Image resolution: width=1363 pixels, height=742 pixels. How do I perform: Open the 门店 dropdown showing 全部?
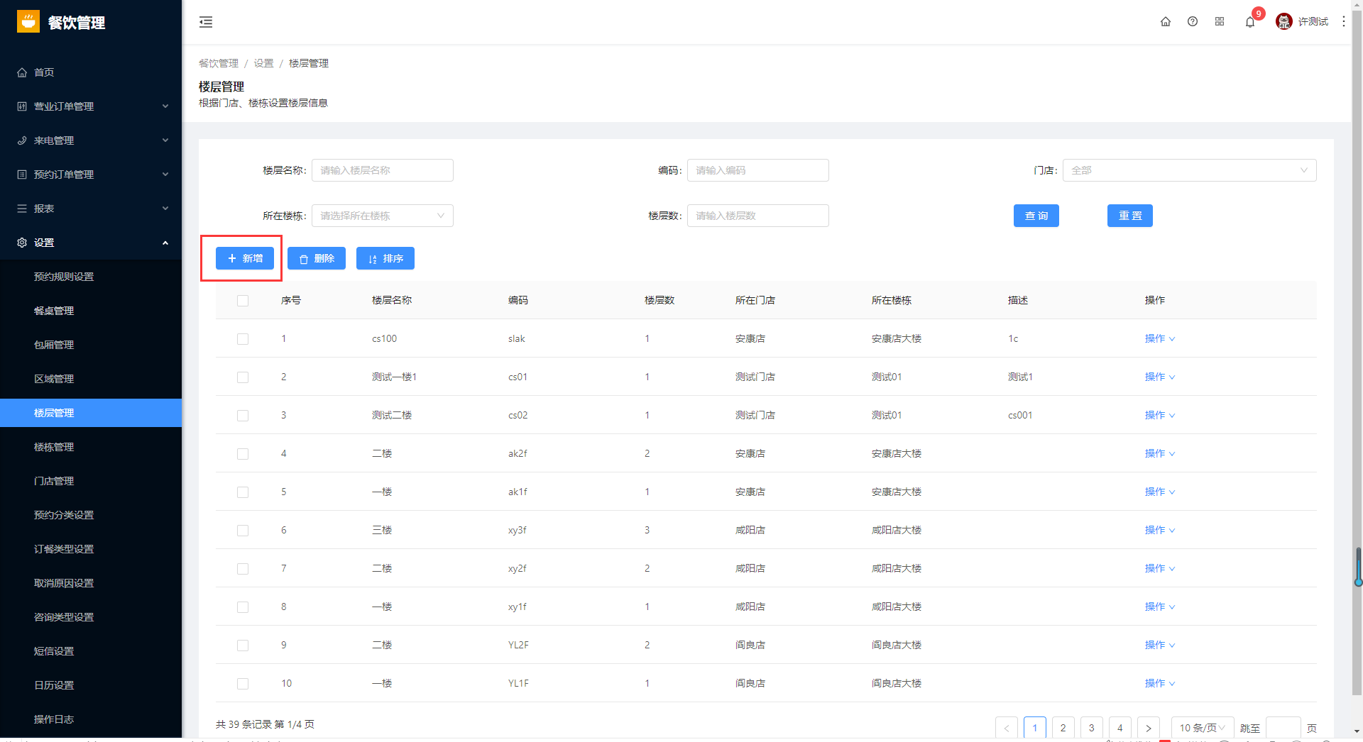pos(1189,170)
